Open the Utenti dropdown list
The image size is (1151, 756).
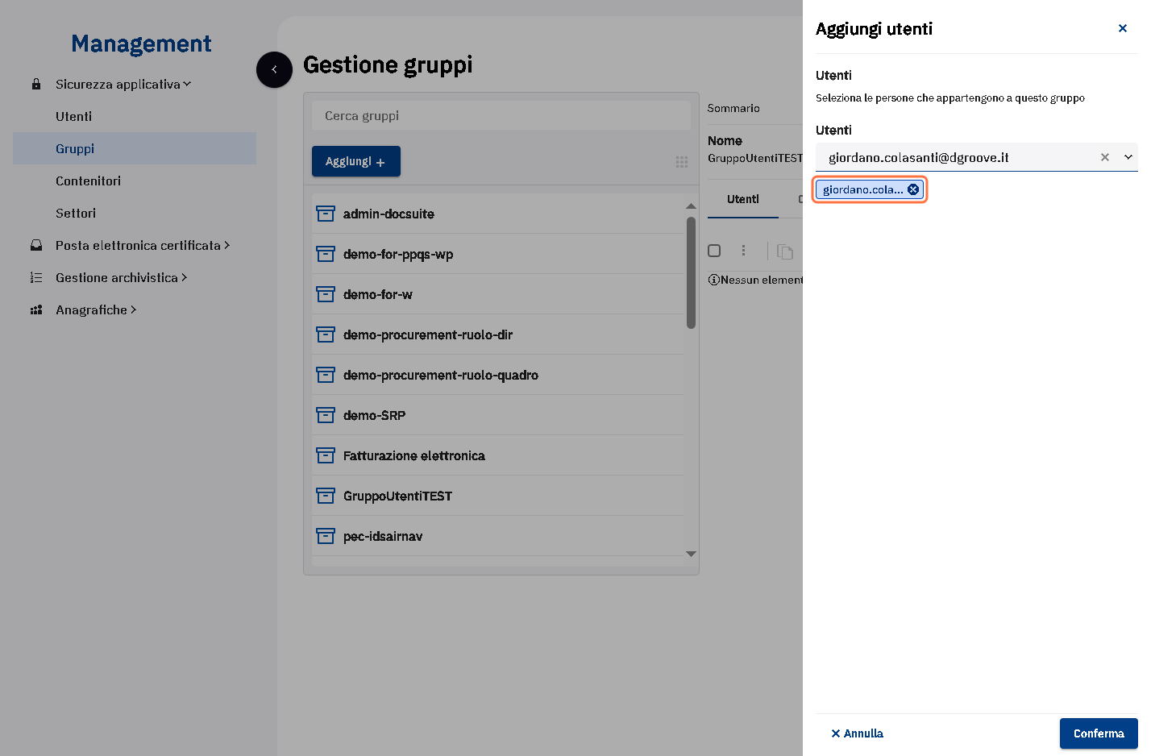pyautogui.click(x=1128, y=157)
